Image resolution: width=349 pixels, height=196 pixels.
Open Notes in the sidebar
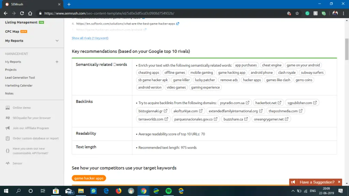point(9,93)
